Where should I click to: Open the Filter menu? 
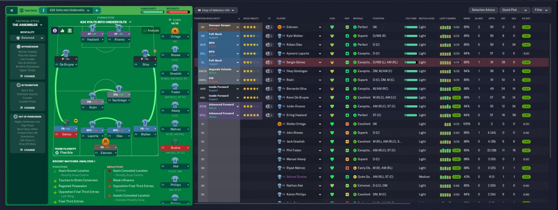pyautogui.click(x=541, y=10)
